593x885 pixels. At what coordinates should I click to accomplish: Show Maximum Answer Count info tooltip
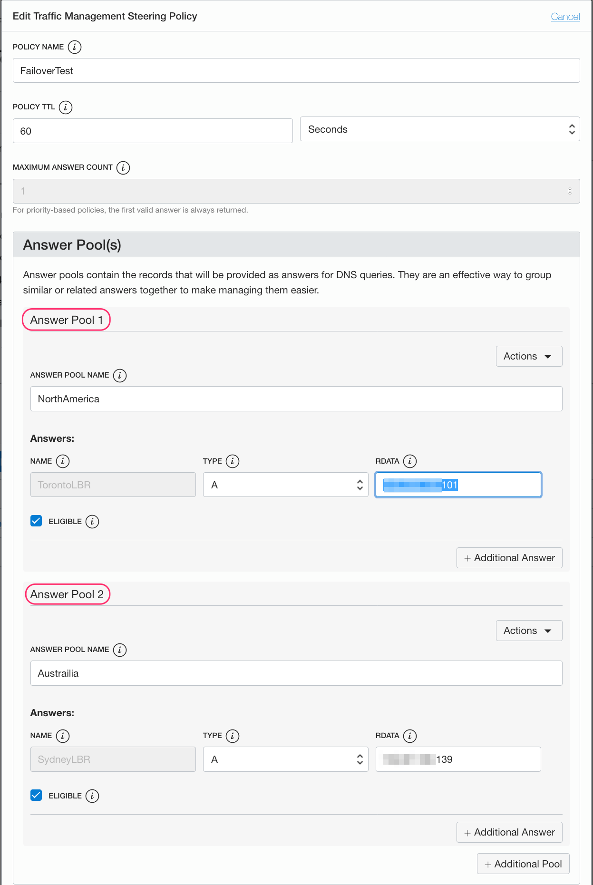[123, 168]
